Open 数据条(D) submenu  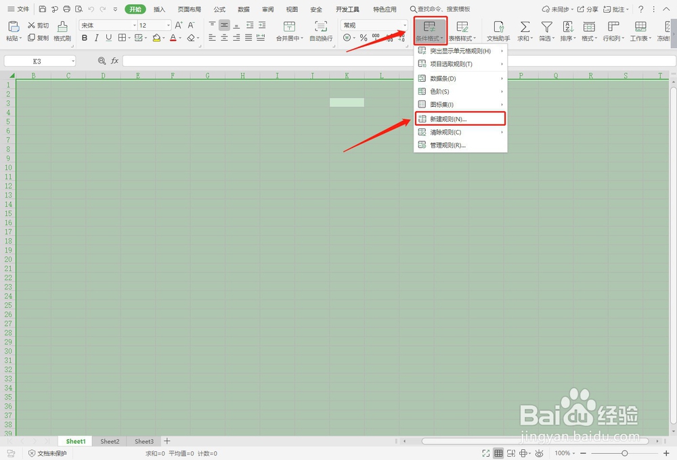(x=460, y=78)
